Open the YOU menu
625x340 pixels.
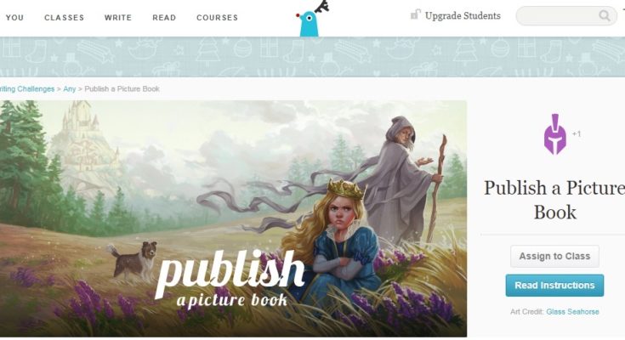pos(14,18)
